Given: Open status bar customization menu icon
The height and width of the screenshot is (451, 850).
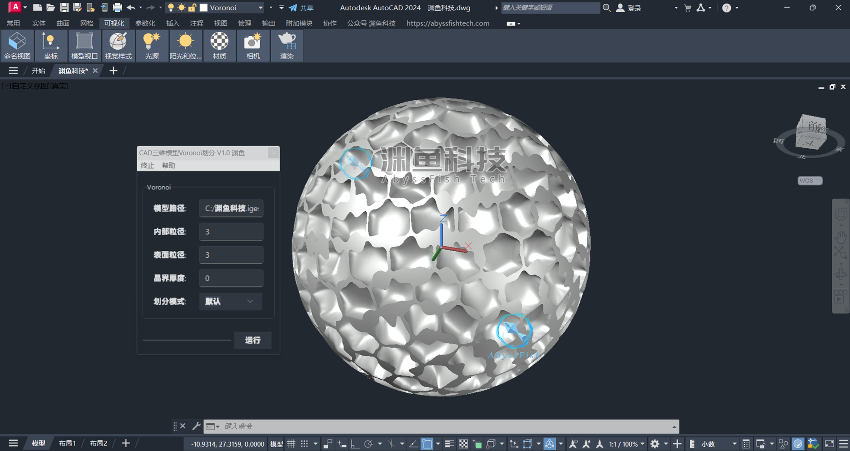Looking at the screenshot, I should tap(843, 444).
